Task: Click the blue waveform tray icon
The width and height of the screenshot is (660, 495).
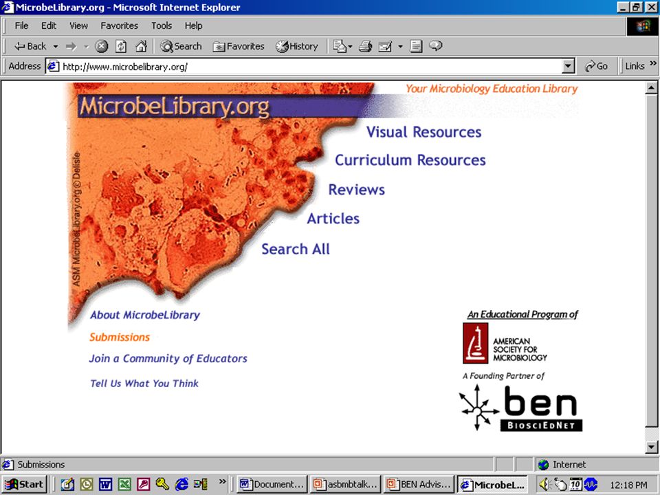Action: pos(591,485)
